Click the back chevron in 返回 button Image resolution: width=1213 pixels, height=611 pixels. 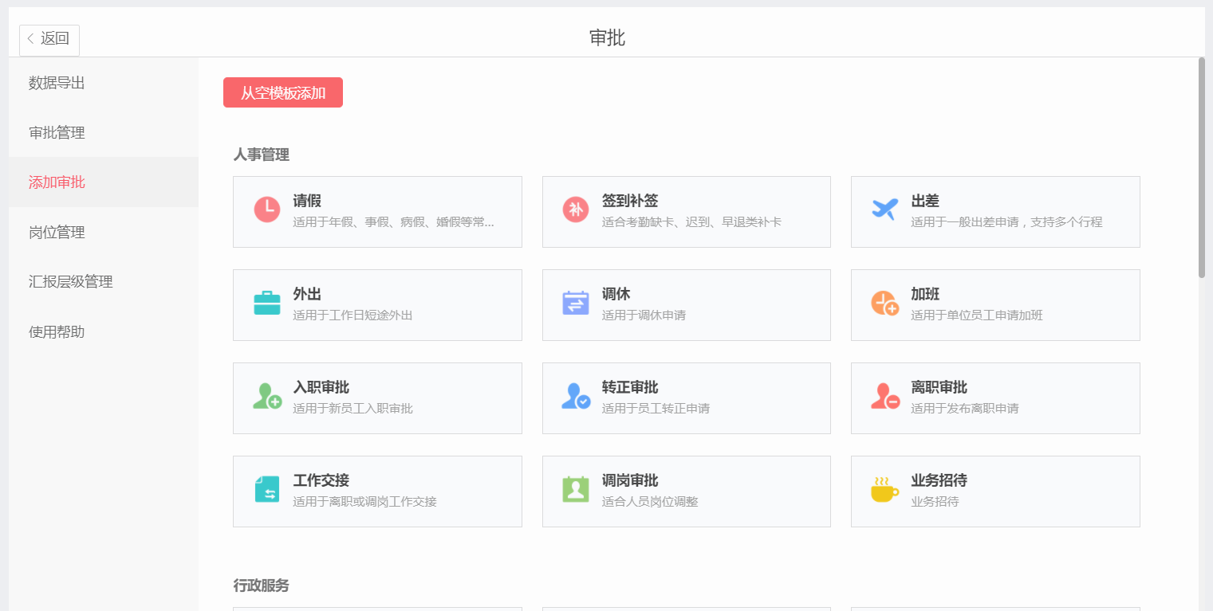(x=30, y=38)
